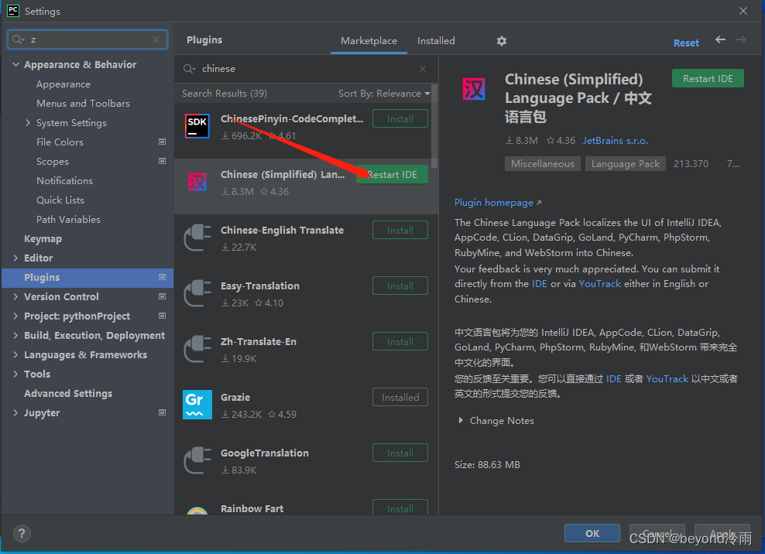765x554 pixels.
Task: Focus the settings search input
Action: pos(87,39)
